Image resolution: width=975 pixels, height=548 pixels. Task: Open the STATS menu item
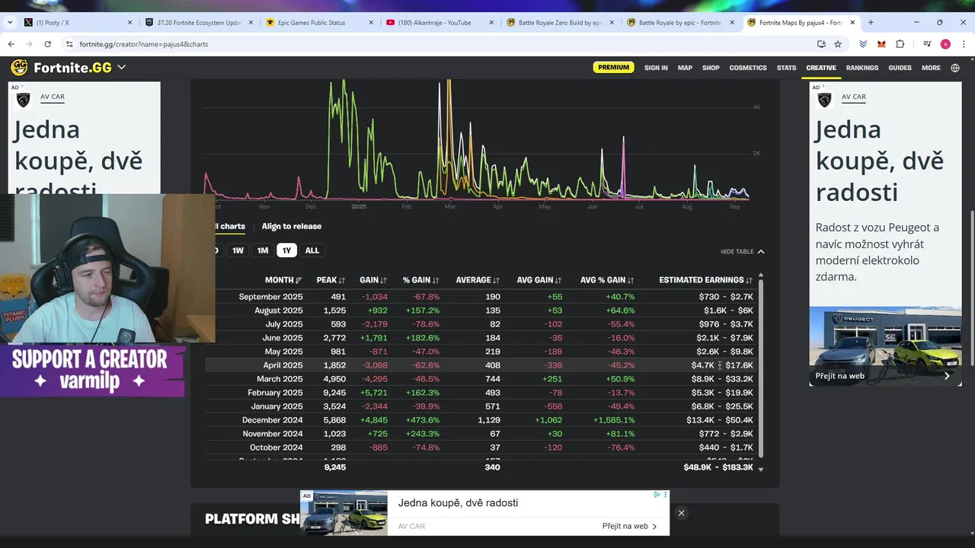(786, 68)
